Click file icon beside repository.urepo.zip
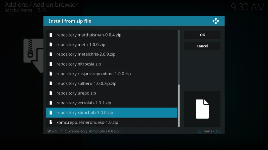The image size is (268, 150). pyautogui.click(x=51, y=93)
